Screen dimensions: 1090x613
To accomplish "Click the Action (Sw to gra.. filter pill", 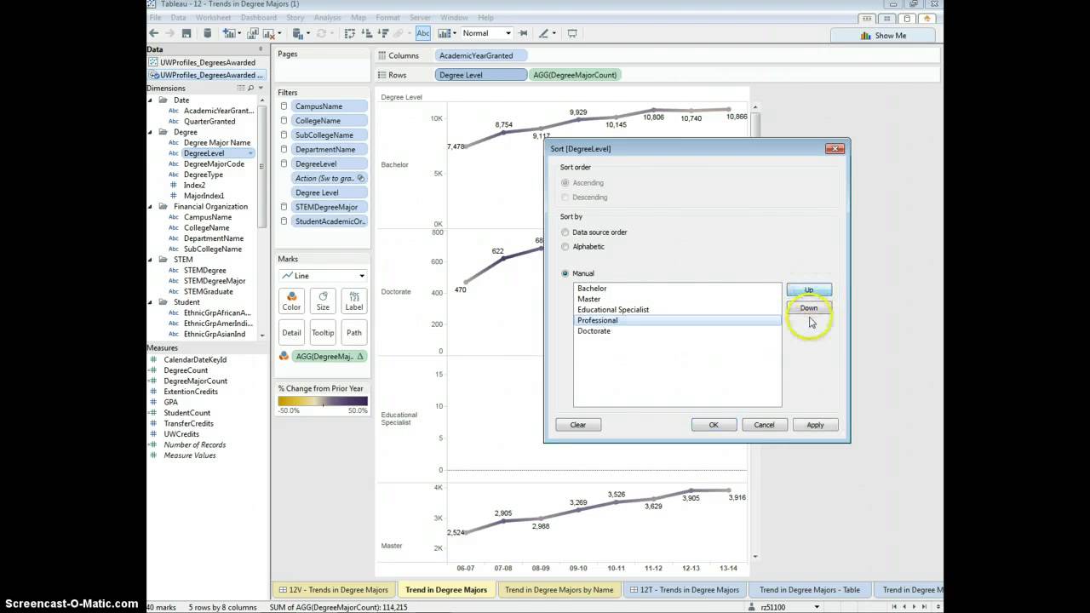I will point(330,178).
